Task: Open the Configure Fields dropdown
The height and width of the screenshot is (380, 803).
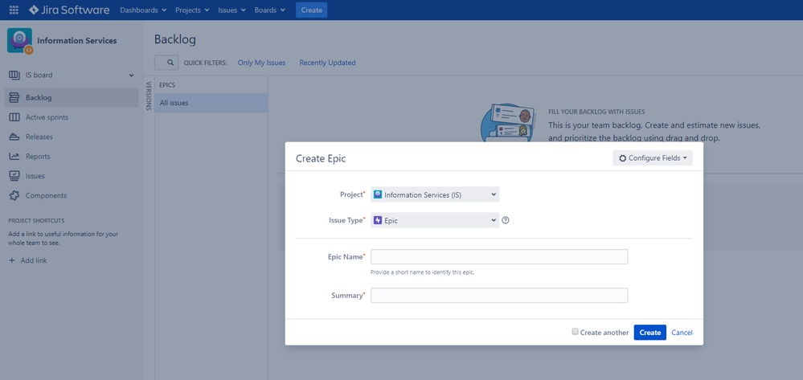Action: click(x=653, y=158)
